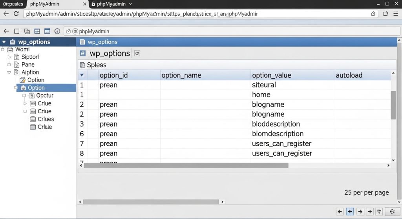Click the refresh icon next to wp_options title
Image resolution: width=402 pixels, height=219 pixels.
tap(137, 53)
